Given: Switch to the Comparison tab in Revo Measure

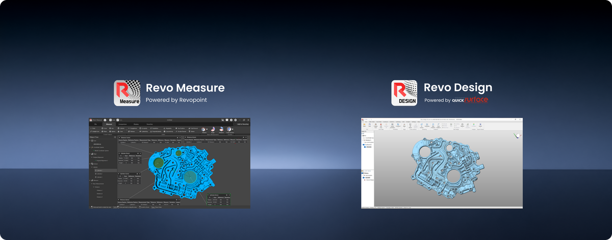Looking at the screenshot, I should tap(122, 124).
